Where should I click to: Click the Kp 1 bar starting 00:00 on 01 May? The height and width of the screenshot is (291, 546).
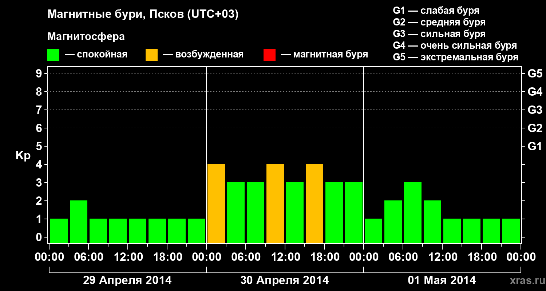pyautogui.click(x=373, y=231)
